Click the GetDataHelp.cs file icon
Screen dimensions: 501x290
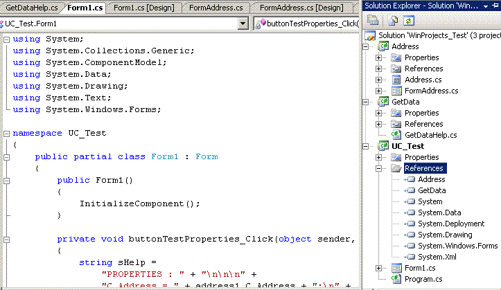coord(396,135)
